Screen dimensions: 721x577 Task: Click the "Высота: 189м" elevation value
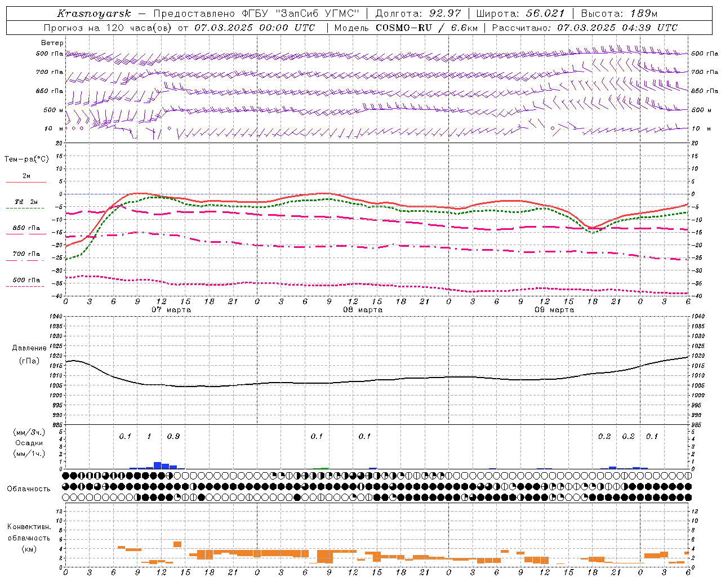pos(618,14)
